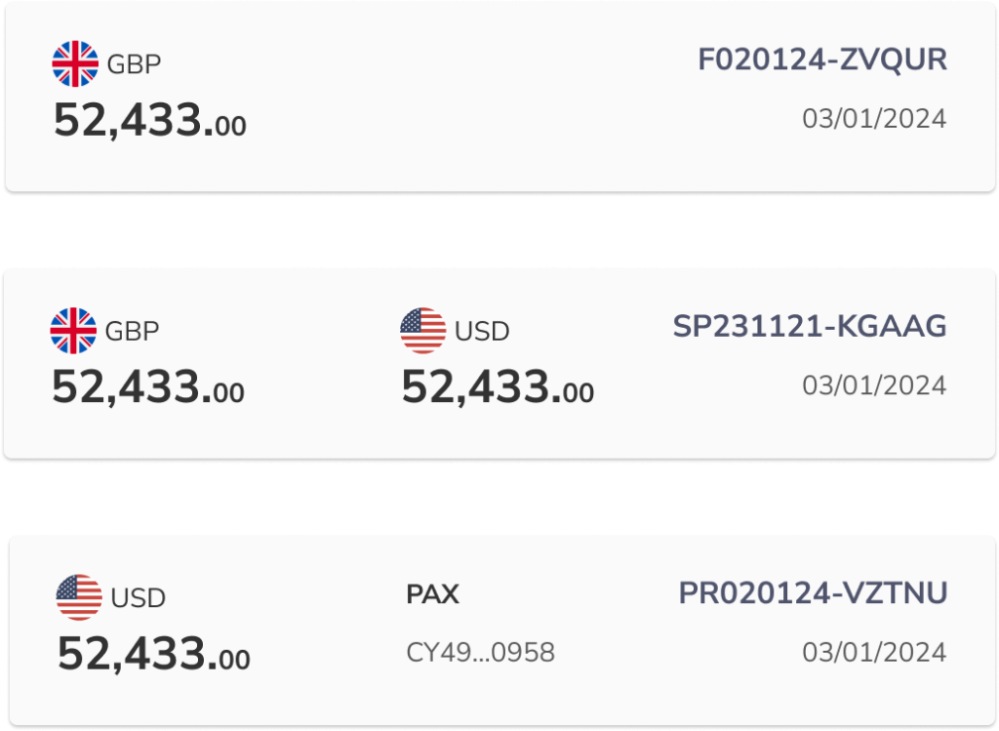Click the date under F020124-ZVQUR
Screen dimensions: 999x731
tap(874, 119)
